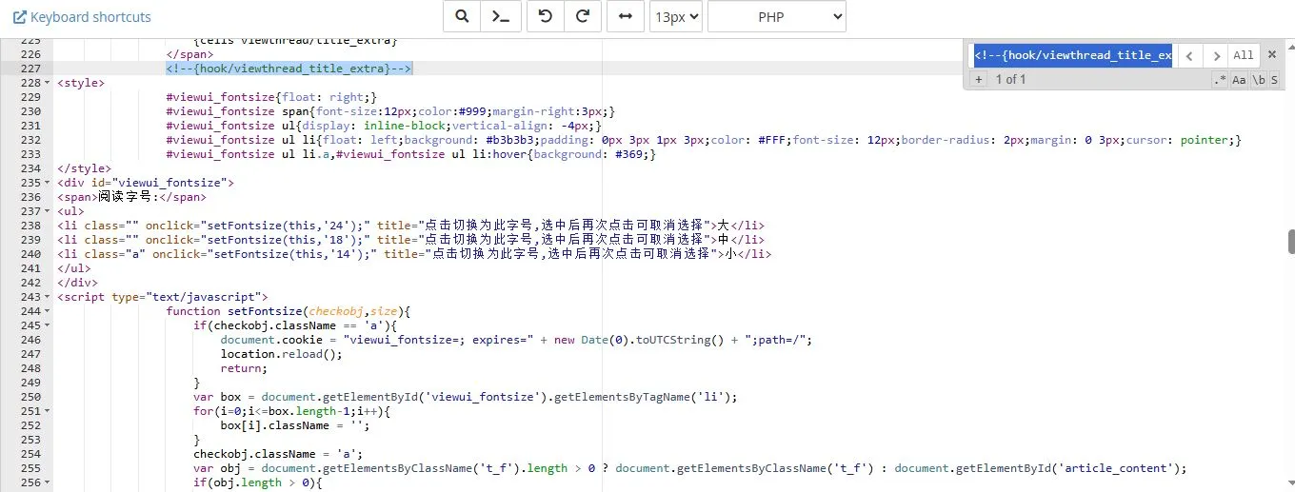Click the '#viewui_fontsize{float: right;}' CSS rule
Screen dimensions: 1295x492
point(271,97)
